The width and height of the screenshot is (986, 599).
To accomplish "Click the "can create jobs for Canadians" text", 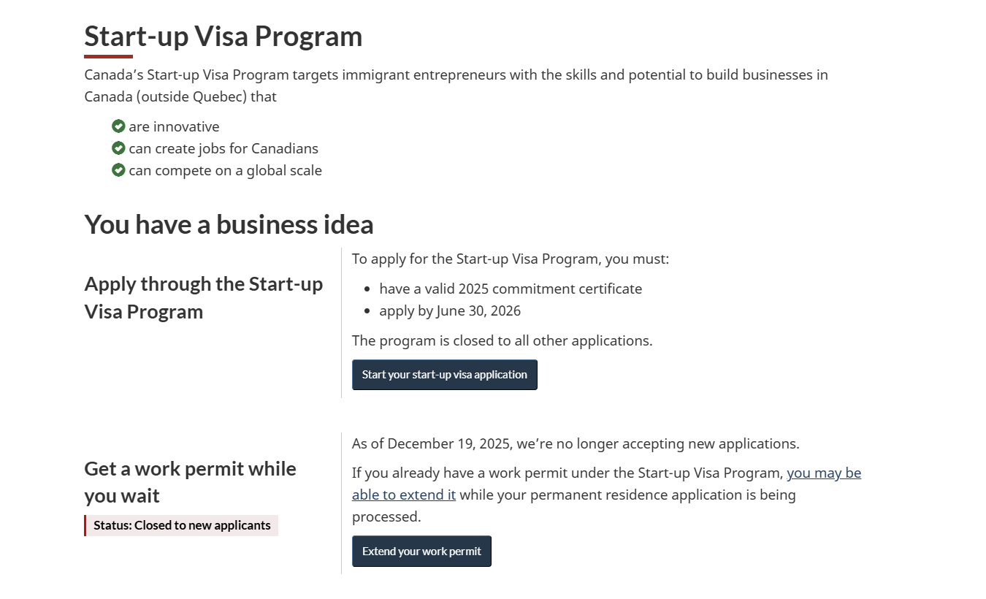I will click(x=223, y=148).
